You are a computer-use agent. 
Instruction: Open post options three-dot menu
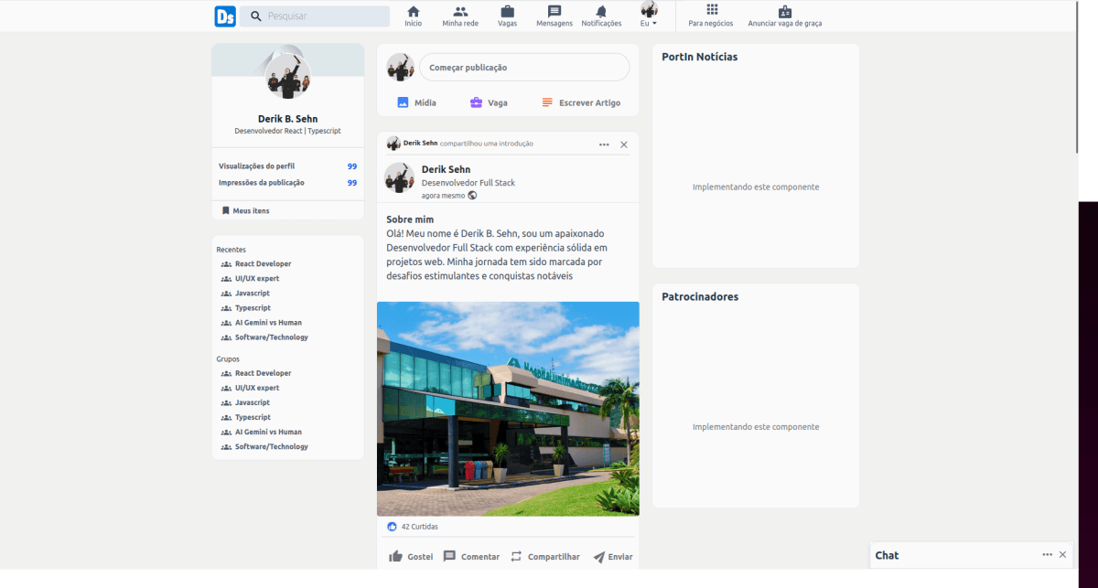[604, 144]
